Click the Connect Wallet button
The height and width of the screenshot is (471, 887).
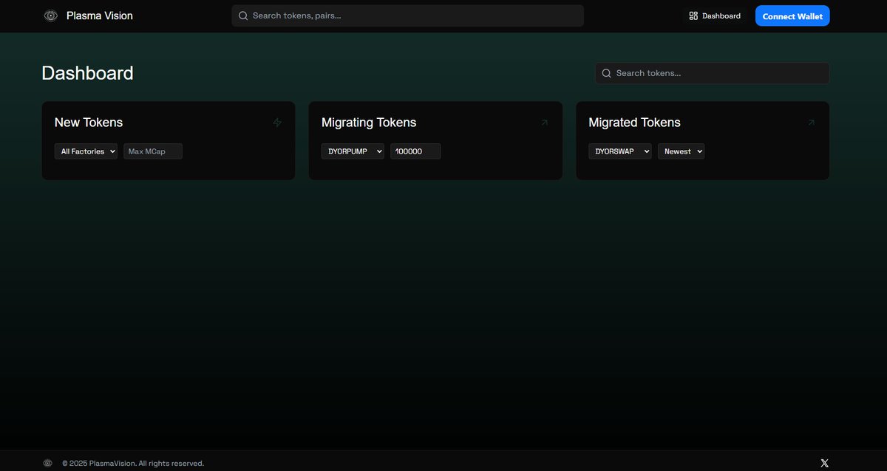click(792, 16)
